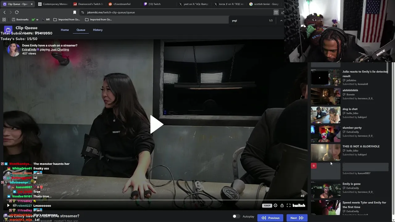Switch to Contemporary Menswear browser tab
Image resolution: width=395 pixels, height=222 pixels.
[53, 4]
